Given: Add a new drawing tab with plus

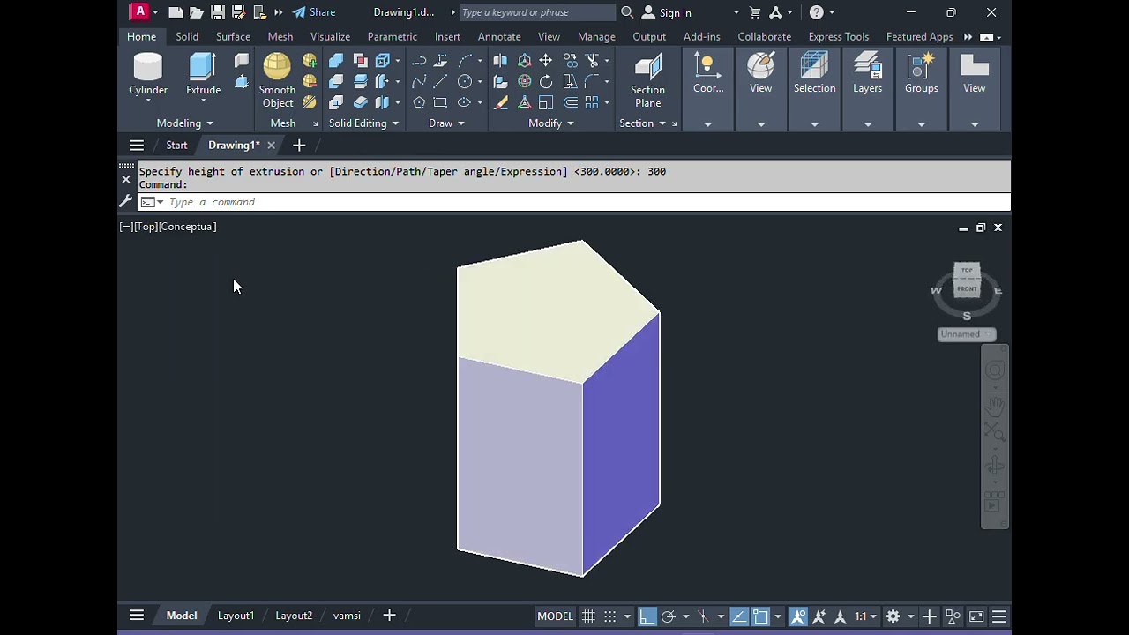Looking at the screenshot, I should 299,145.
